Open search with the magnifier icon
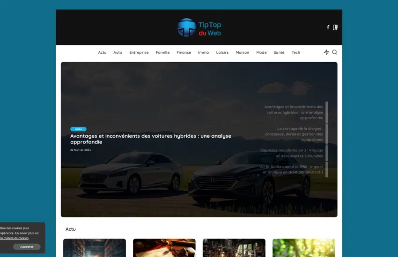Screen dimensions: 398x257 pyautogui.click(x=334, y=52)
